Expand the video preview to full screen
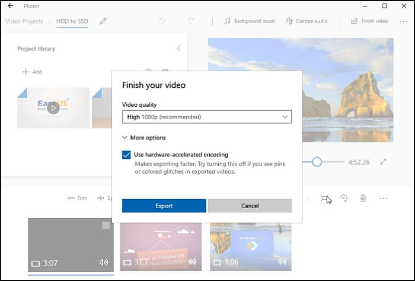Viewport: 415px width, 281px height. point(384,162)
